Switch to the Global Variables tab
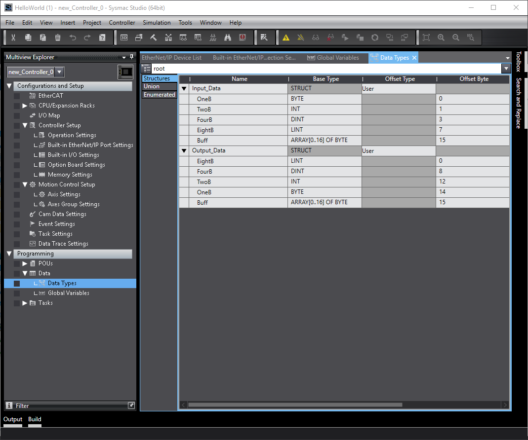This screenshot has width=528, height=440. click(333, 58)
